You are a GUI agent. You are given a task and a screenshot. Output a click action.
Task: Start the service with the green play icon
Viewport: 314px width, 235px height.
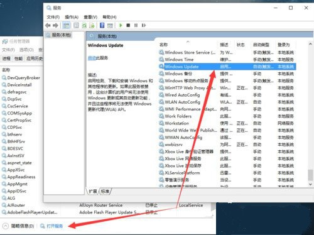pyautogui.click(x=121, y=25)
